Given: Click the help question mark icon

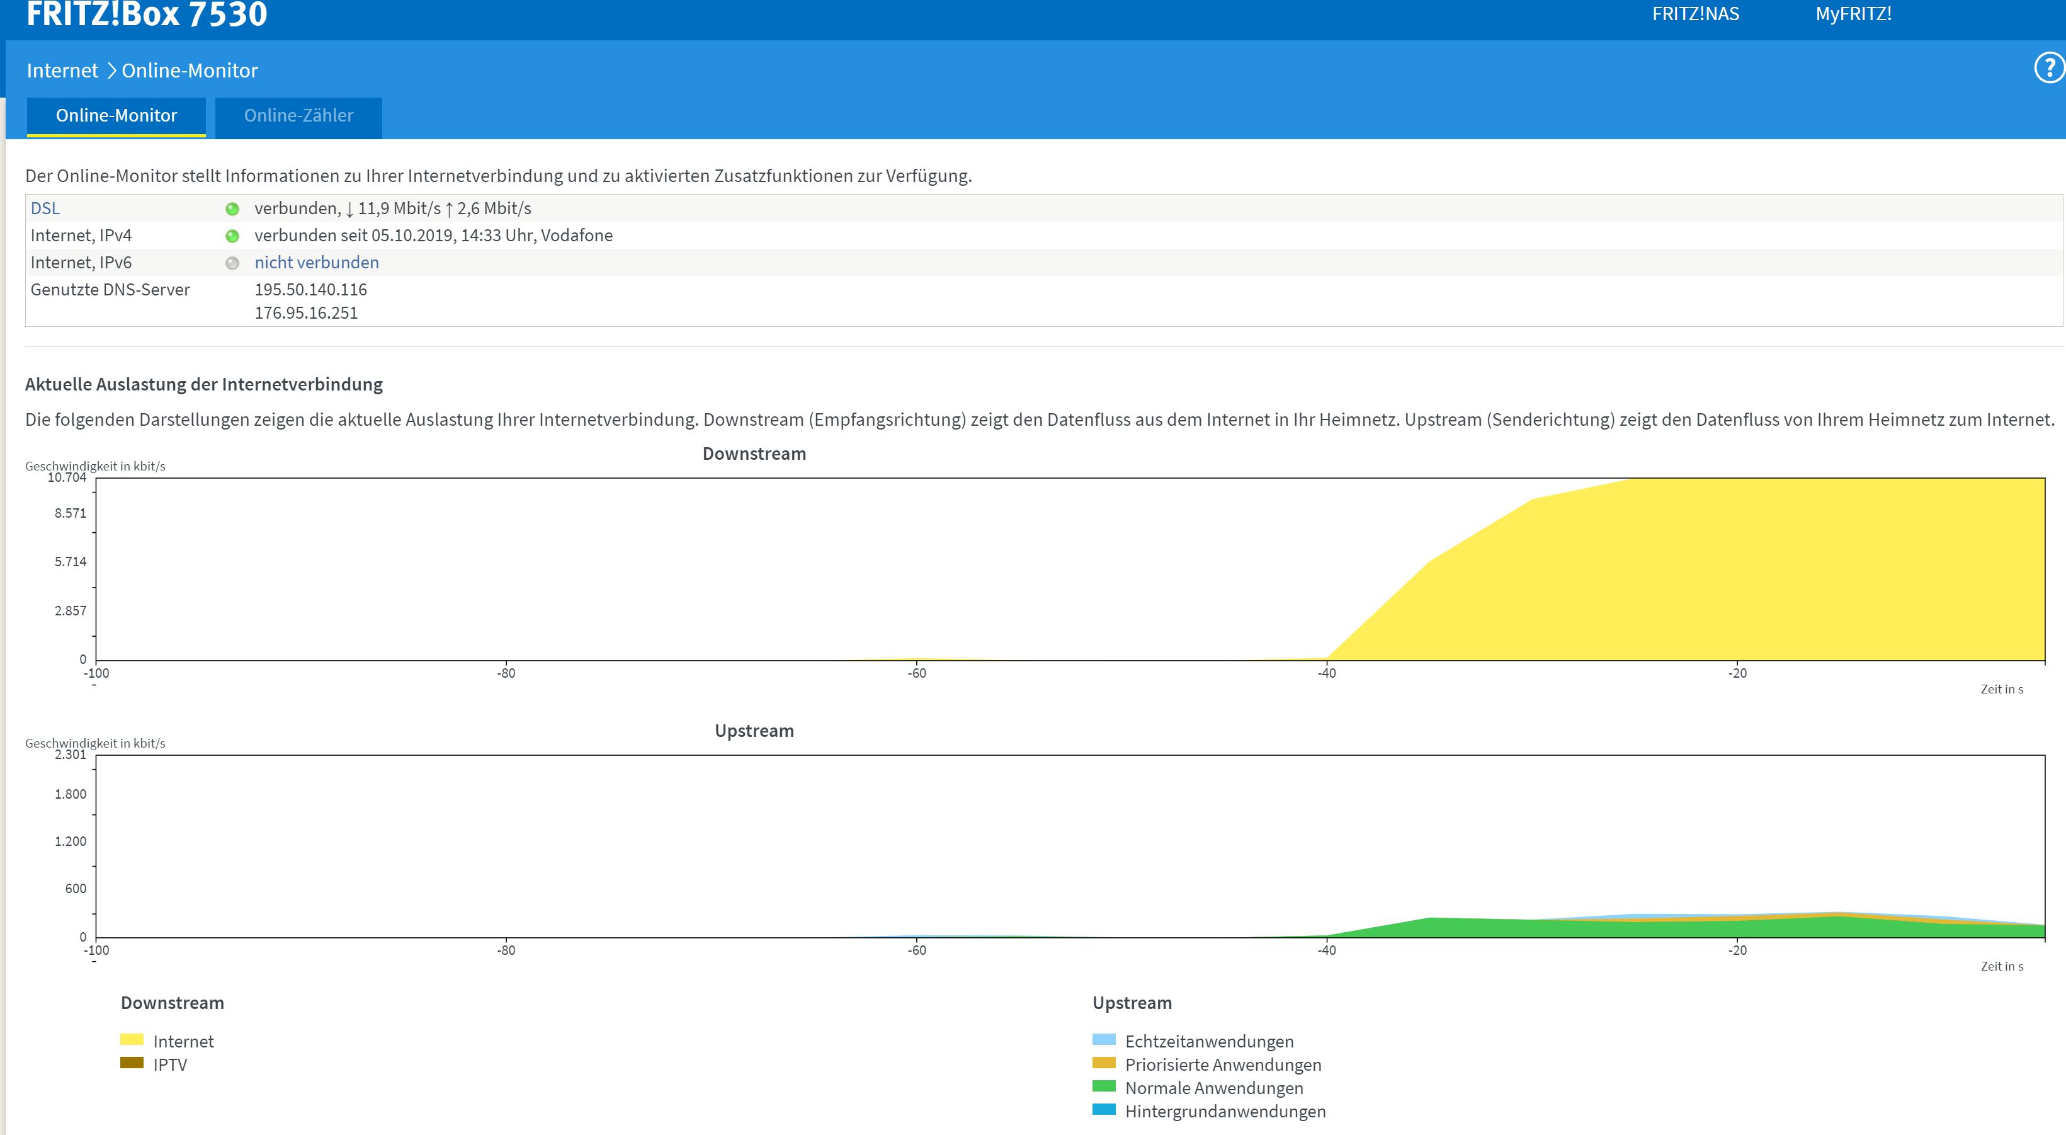Looking at the screenshot, I should 2049,67.
